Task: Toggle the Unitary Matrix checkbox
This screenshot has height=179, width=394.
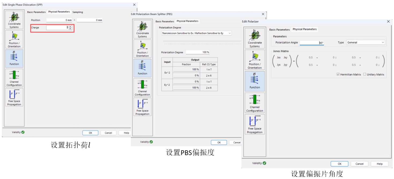Action: tap(365, 74)
